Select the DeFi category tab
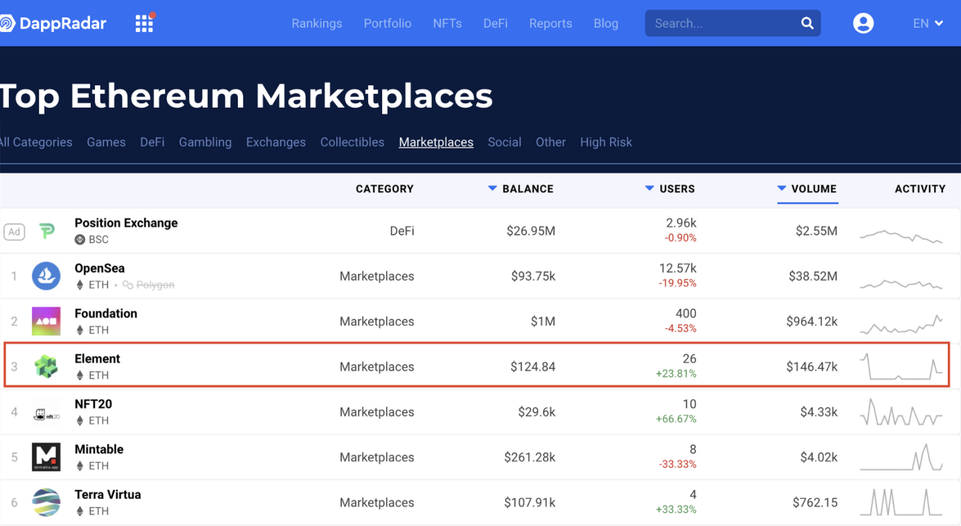961x526 pixels. [x=153, y=142]
